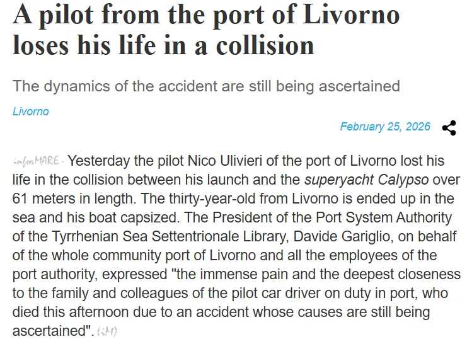Image resolution: width=467 pixels, height=339 pixels.
Task: Click the small iM mark ending the article
Action: point(108,330)
